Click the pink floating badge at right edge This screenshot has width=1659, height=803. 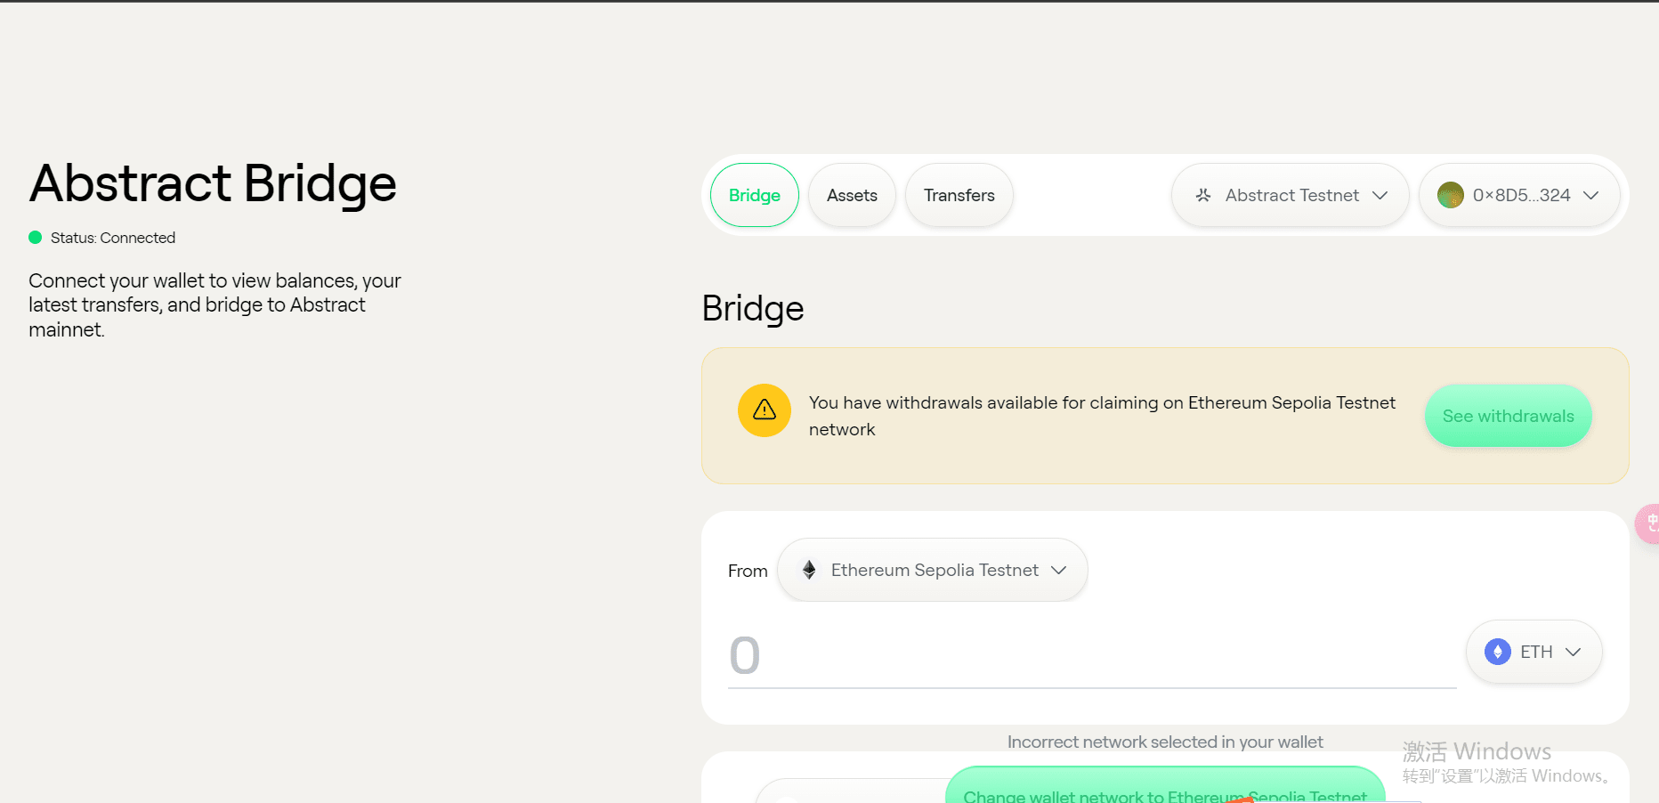[x=1648, y=523]
